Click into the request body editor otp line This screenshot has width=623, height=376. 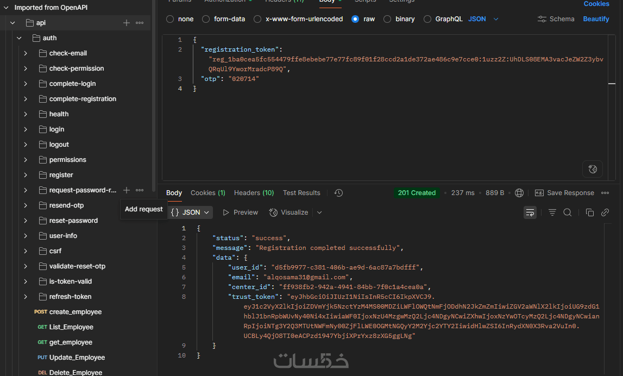coord(230,79)
